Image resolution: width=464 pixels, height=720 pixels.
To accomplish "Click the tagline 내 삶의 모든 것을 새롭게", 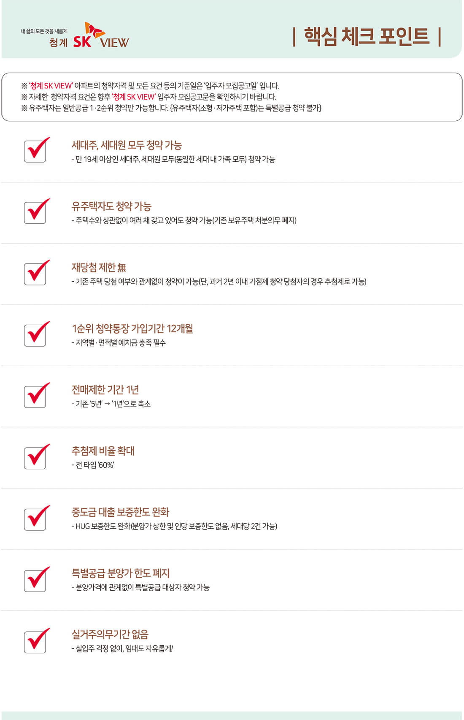I will [x=44, y=31].
